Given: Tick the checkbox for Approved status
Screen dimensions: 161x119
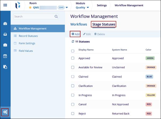Looking at the screenshot, I should [x=73, y=58].
